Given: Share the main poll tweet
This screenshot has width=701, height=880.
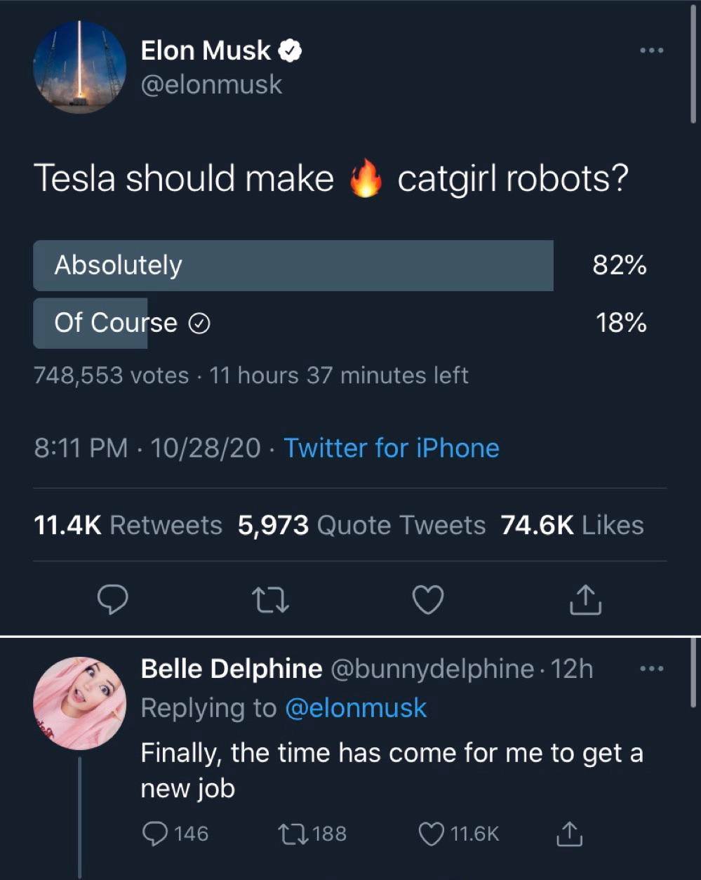Looking at the screenshot, I should (x=584, y=599).
